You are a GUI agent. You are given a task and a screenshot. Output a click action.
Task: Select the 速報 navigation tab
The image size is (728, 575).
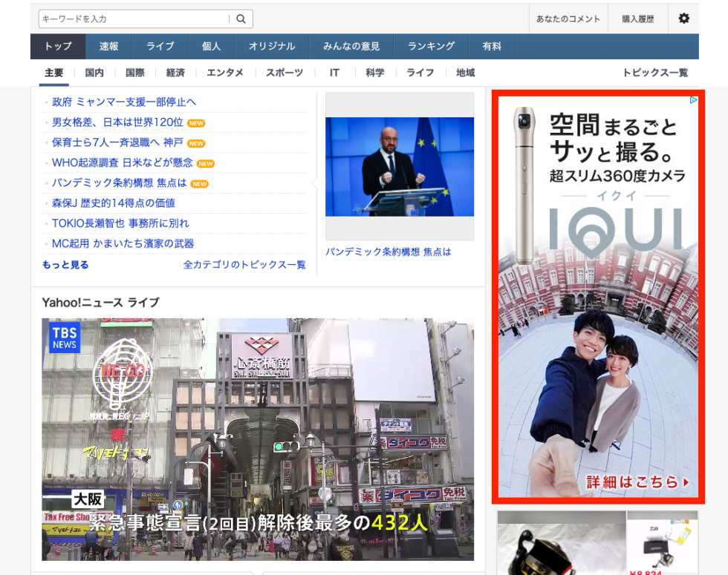pos(109,46)
